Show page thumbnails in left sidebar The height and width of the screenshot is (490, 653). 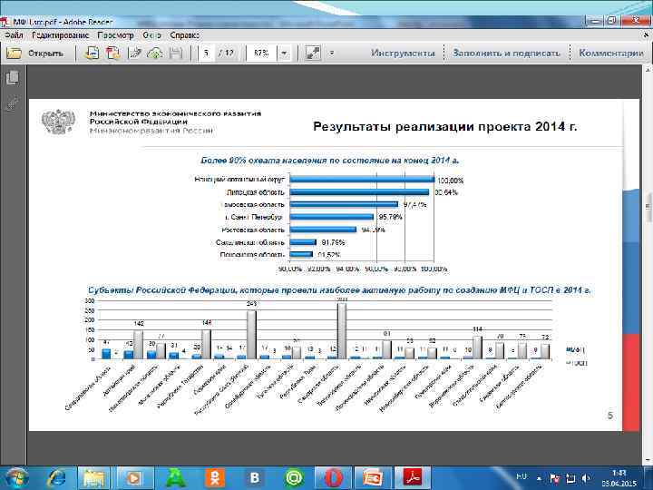pos(13,78)
